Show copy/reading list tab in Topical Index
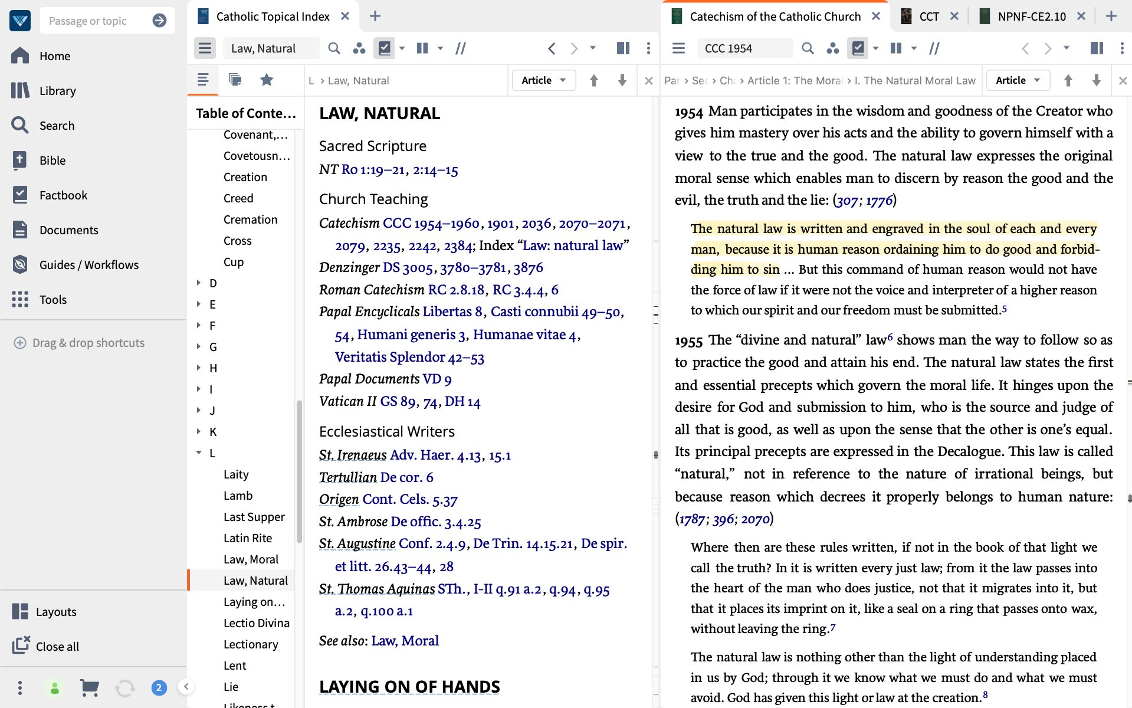 (x=235, y=80)
